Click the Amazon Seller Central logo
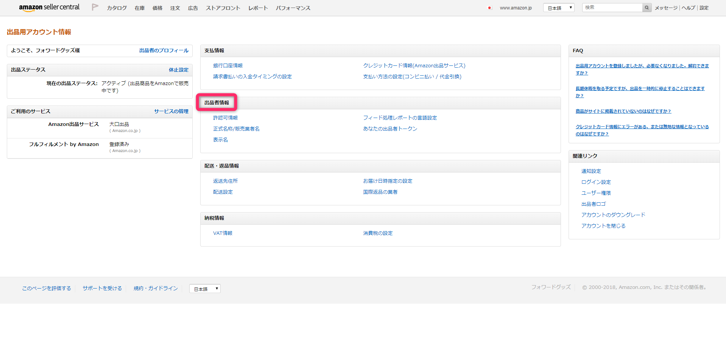Screen dimensions: 726x357 coord(48,7)
